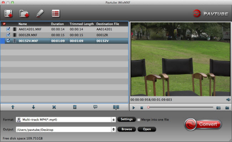Click the 00:00:15 trimmed length cell

[76, 35]
